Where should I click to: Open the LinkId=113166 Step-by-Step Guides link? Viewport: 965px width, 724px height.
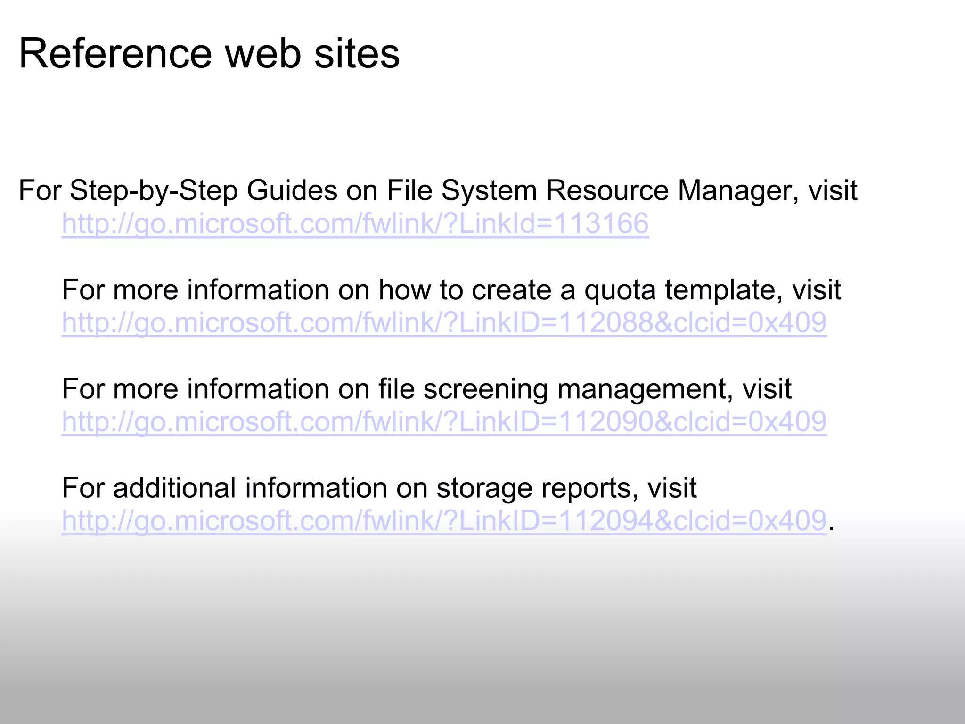355,223
